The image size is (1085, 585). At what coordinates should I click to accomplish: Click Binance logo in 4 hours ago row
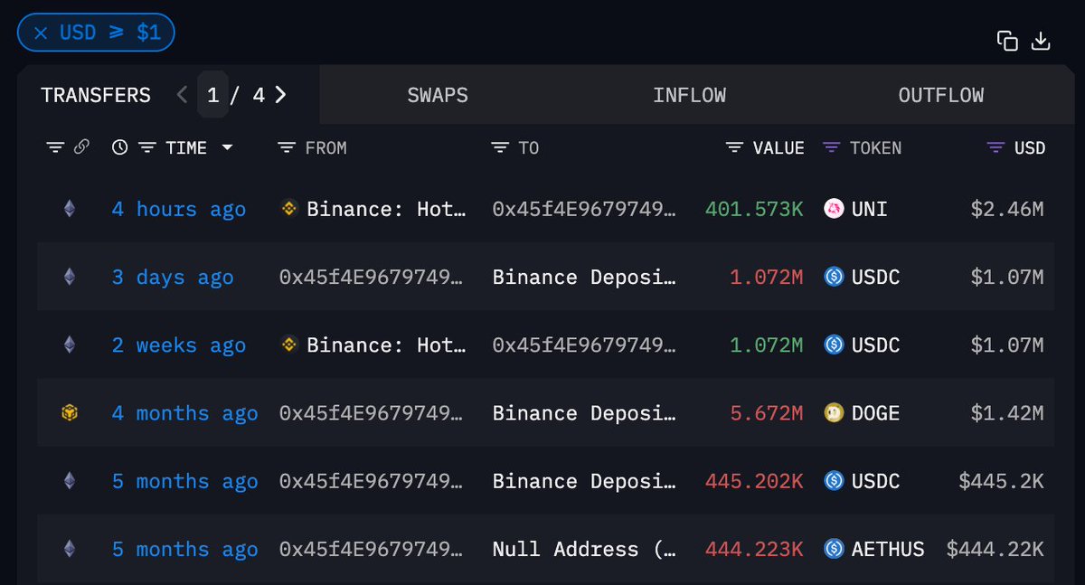click(289, 210)
